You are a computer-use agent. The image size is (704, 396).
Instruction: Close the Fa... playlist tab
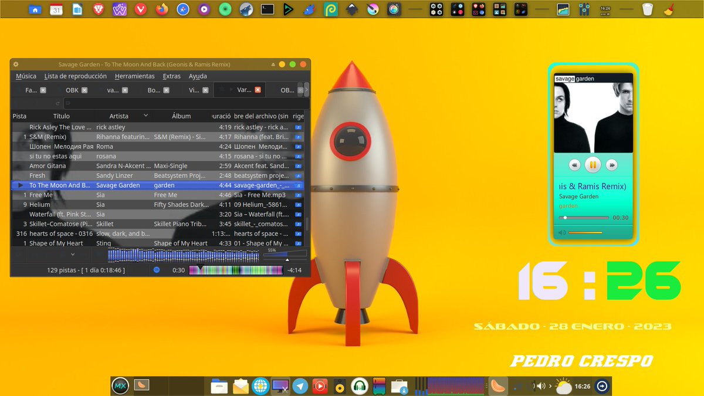(43, 90)
